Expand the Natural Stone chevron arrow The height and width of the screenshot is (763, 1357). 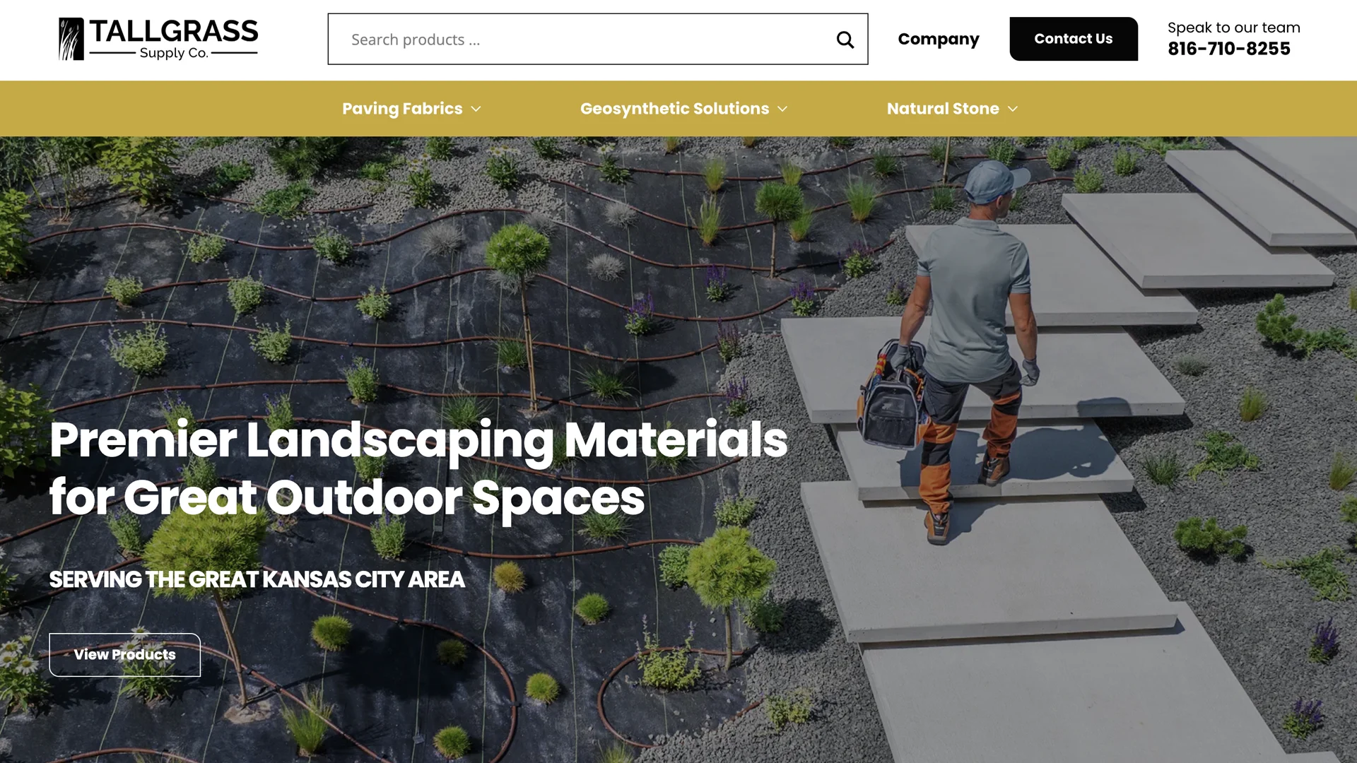point(1013,110)
